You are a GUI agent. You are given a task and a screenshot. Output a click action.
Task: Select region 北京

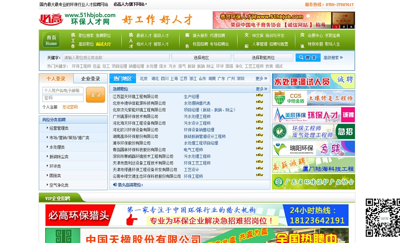144,78
